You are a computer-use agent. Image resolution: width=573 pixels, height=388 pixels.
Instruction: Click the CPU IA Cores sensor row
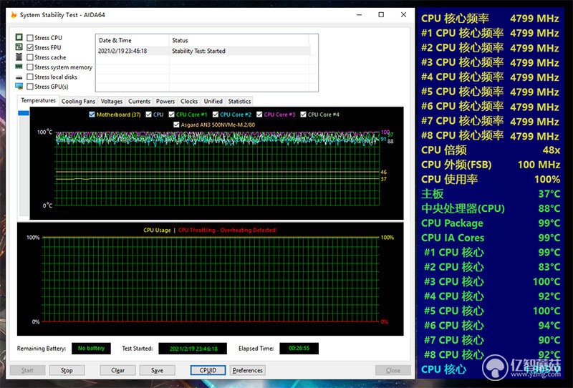click(491, 238)
